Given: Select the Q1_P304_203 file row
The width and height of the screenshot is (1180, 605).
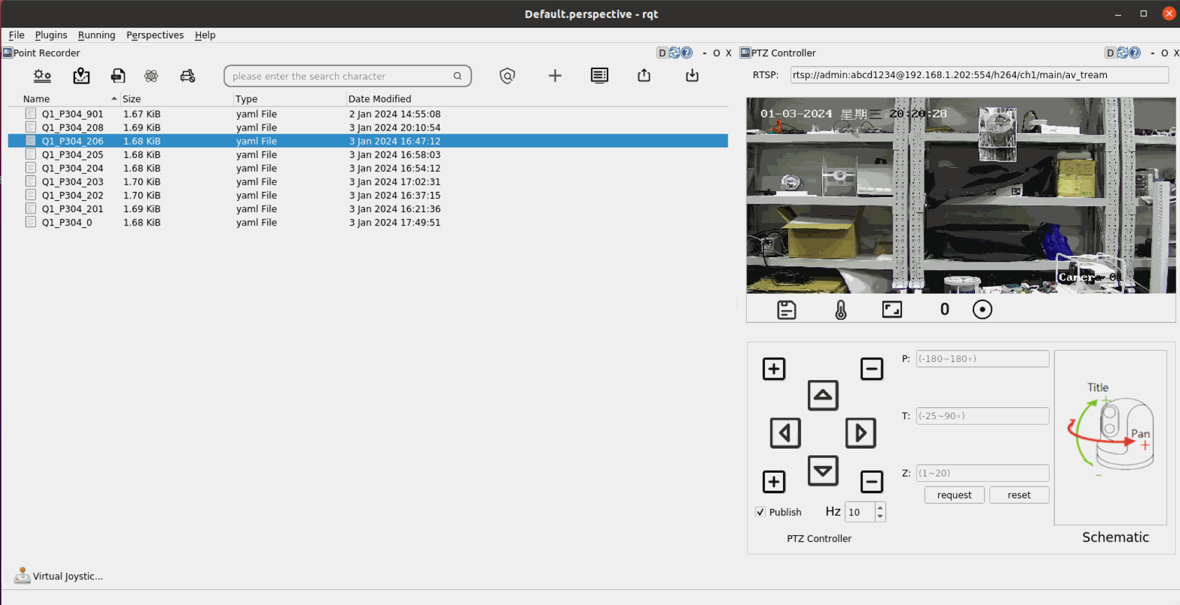Looking at the screenshot, I should (73, 182).
